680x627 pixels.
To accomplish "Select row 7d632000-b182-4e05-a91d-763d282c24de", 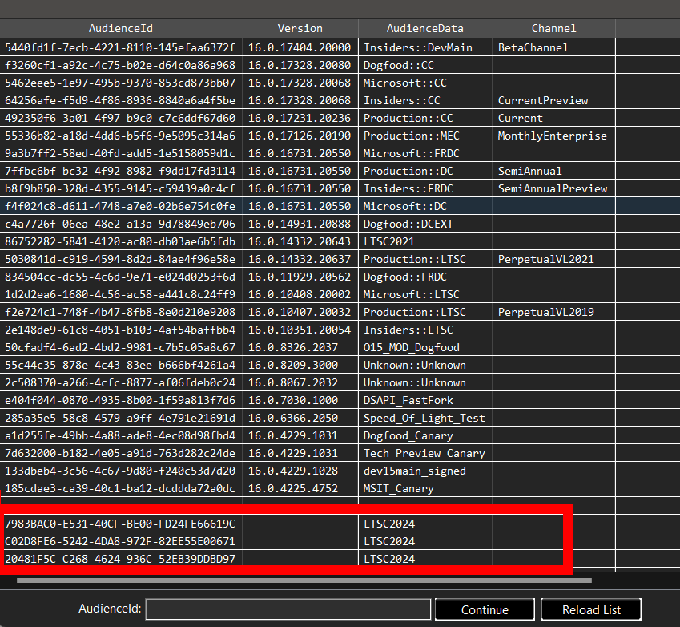I will (x=340, y=453).
